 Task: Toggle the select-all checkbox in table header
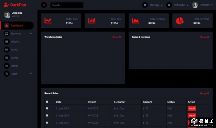point(47,102)
